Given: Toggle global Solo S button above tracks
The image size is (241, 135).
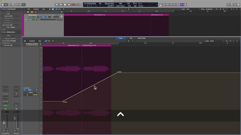Looking at the screenshot, I should point(36,12).
